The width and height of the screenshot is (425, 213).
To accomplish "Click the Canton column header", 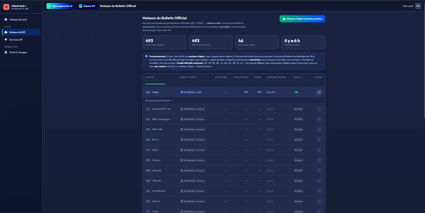I will pyautogui.click(x=149, y=77).
